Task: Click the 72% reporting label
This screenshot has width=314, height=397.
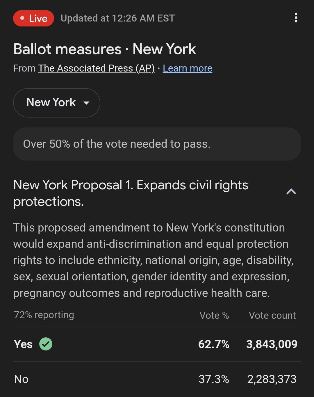Action: pos(44,315)
